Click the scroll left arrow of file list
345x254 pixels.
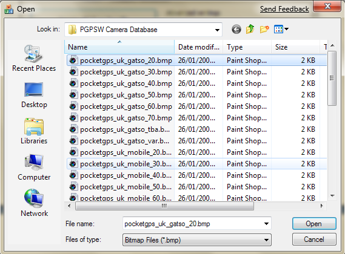coord(69,206)
